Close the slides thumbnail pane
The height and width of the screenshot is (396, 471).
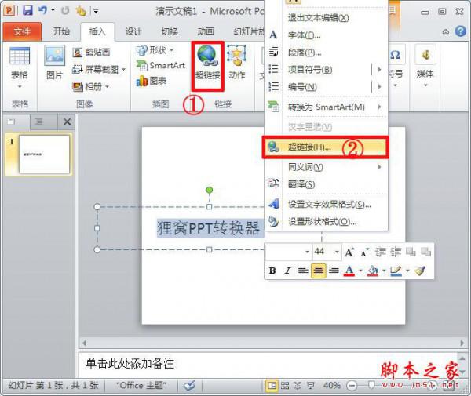[67, 122]
